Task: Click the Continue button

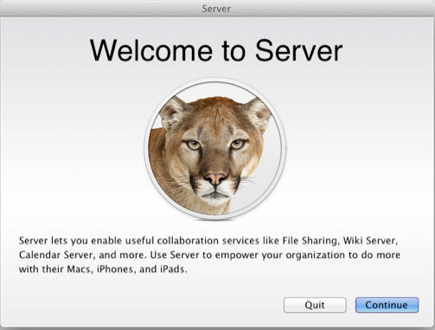Action: click(x=387, y=305)
